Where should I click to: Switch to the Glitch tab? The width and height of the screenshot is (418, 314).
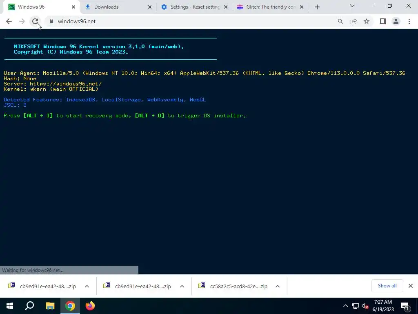[x=271, y=7]
